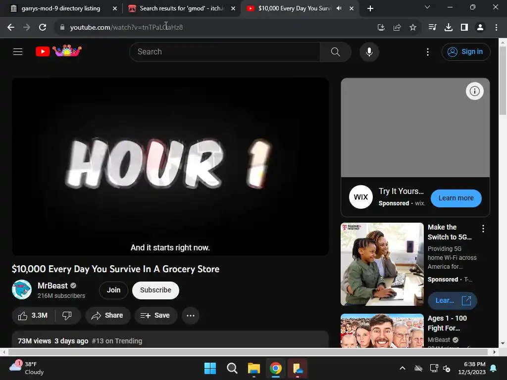Open the tab search dropdown

point(427,7)
